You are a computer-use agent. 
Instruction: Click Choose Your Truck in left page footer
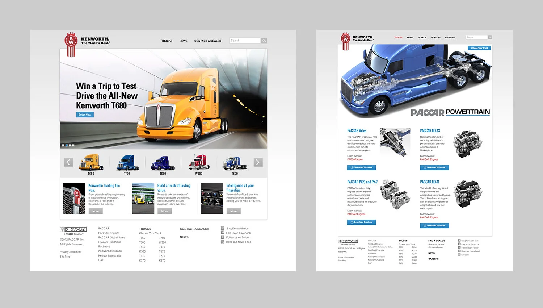pyautogui.click(x=150, y=233)
